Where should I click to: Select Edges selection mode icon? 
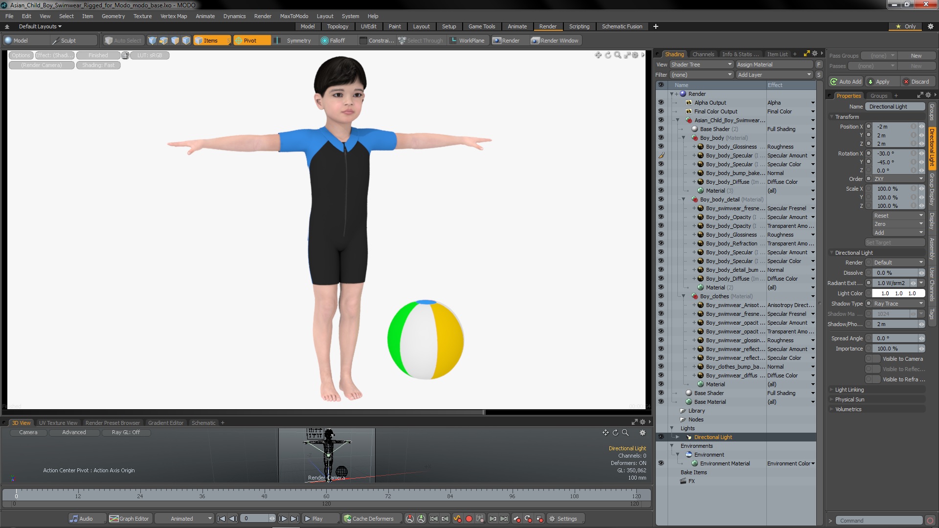pos(164,41)
